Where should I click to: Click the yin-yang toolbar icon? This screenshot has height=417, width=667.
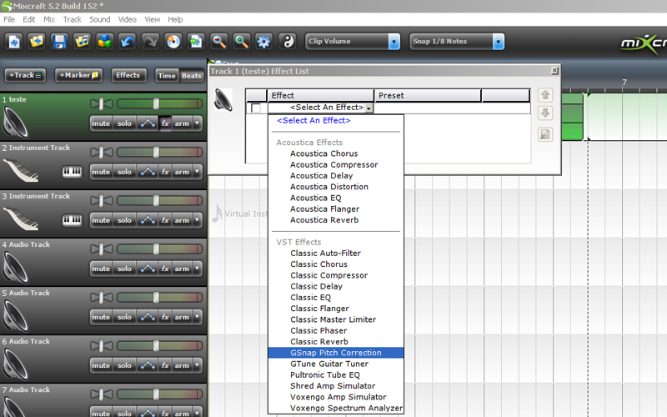pyautogui.click(x=288, y=42)
